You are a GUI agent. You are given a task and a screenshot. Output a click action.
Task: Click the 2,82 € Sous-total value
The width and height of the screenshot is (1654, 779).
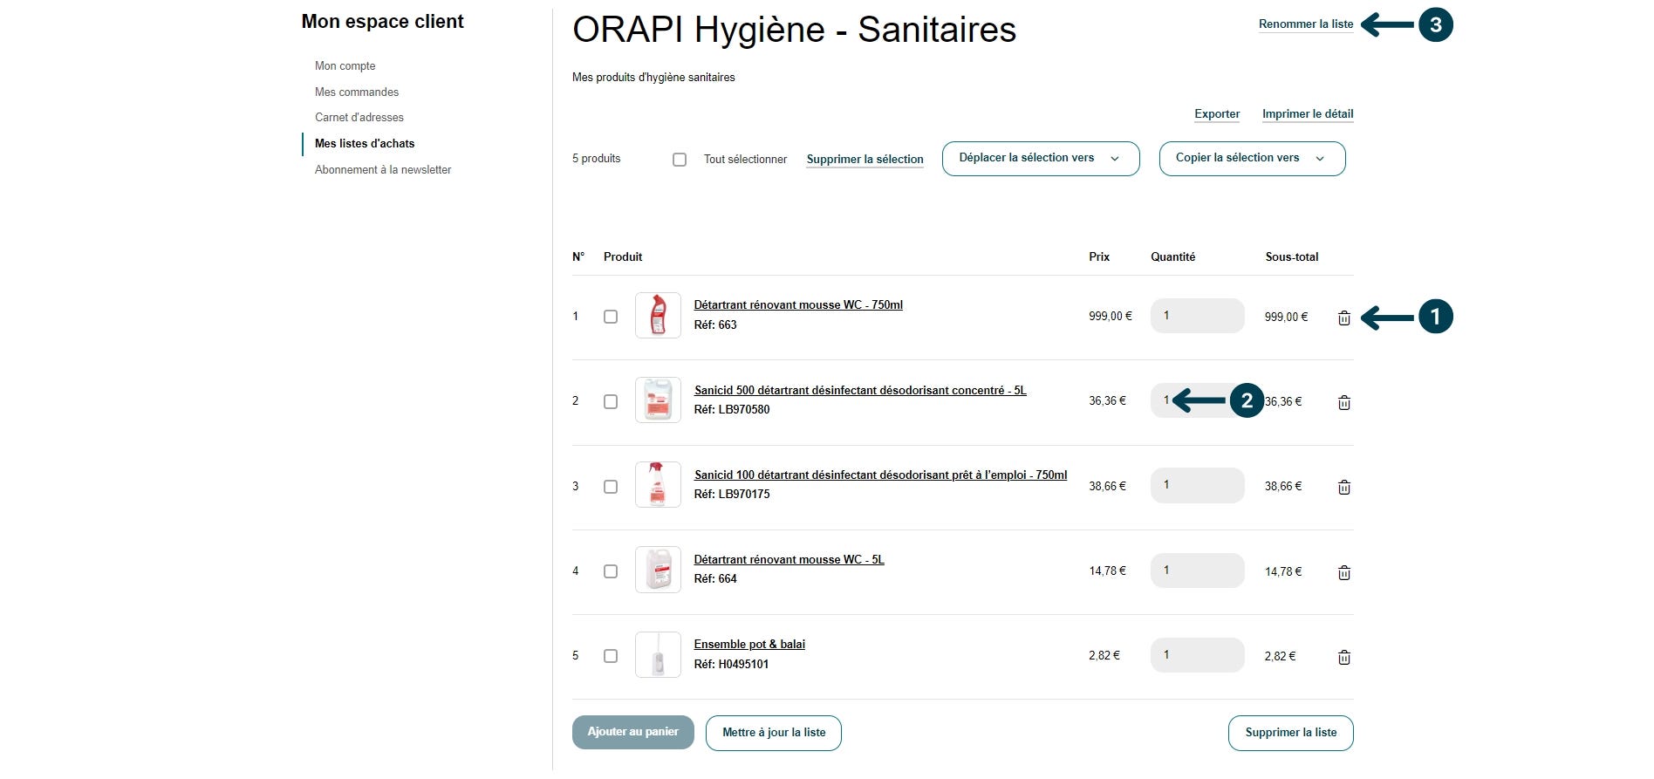(x=1280, y=657)
